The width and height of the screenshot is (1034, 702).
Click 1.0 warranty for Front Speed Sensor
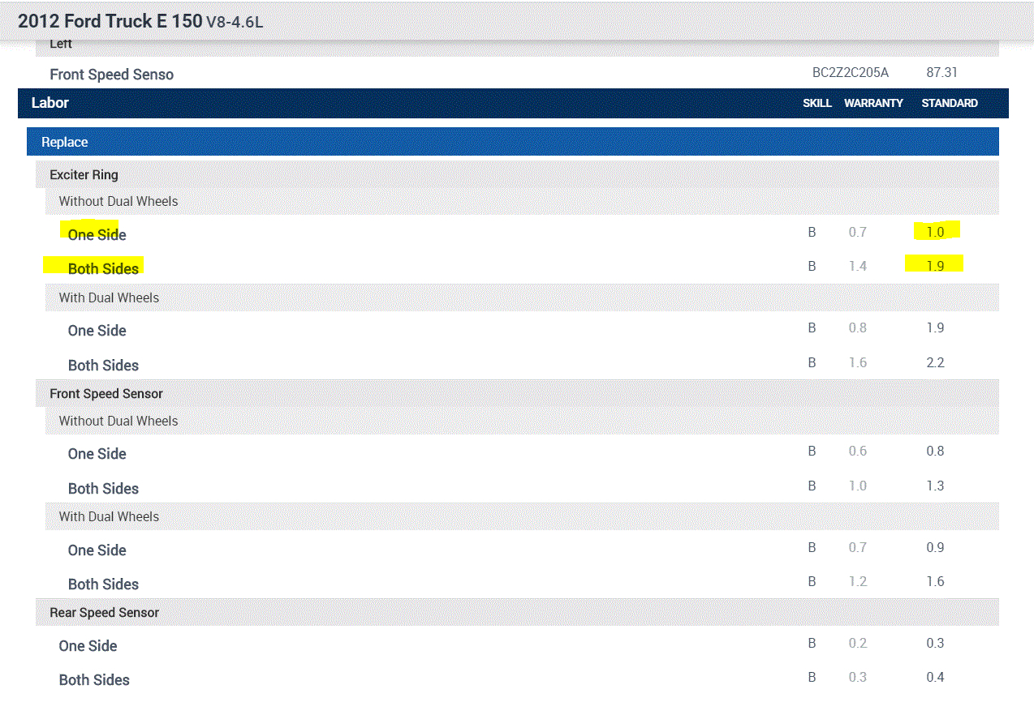pos(857,486)
